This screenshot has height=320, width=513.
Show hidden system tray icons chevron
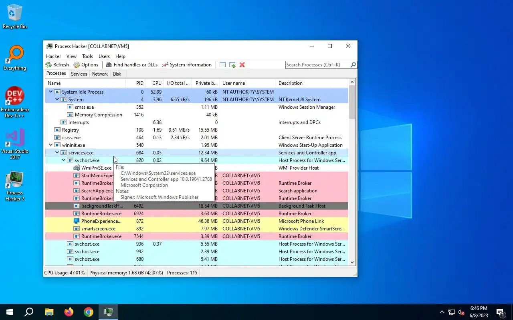coord(442,312)
